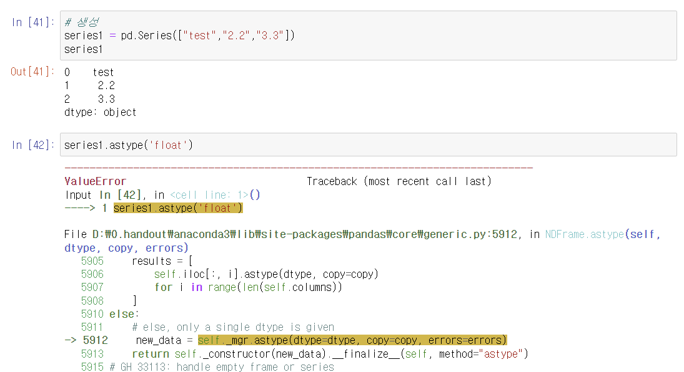
Task: Click 'dtype: object' output line
Action: (x=100, y=112)
